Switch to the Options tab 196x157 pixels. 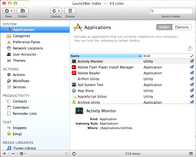click(x=182, y=27)
